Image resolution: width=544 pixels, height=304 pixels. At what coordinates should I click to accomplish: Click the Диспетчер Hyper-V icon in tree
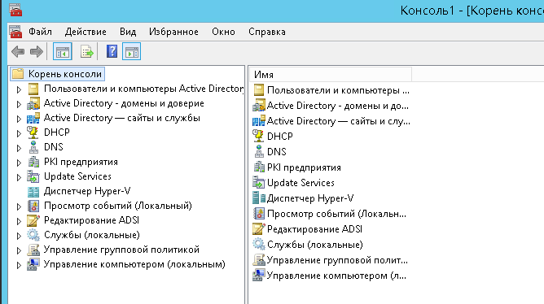coord(33,191)
